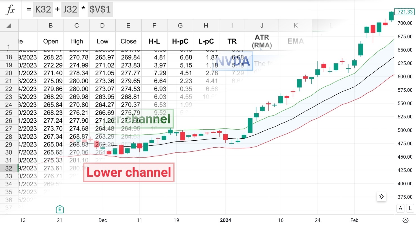
Task: Click the Open header cell
Action: coord(51,41)
